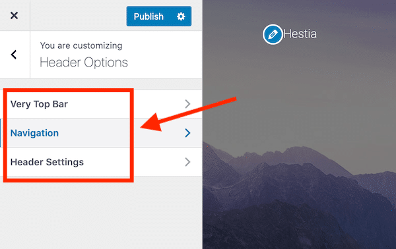Open the Header Settings section
396x249 pixels.
101,162
